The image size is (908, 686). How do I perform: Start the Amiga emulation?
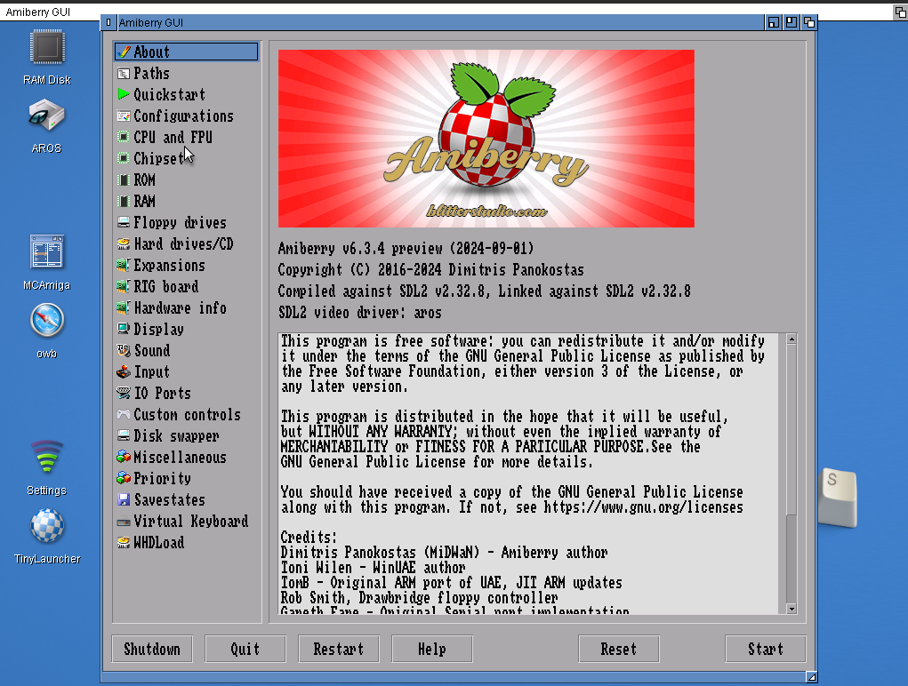click(765, 649)
